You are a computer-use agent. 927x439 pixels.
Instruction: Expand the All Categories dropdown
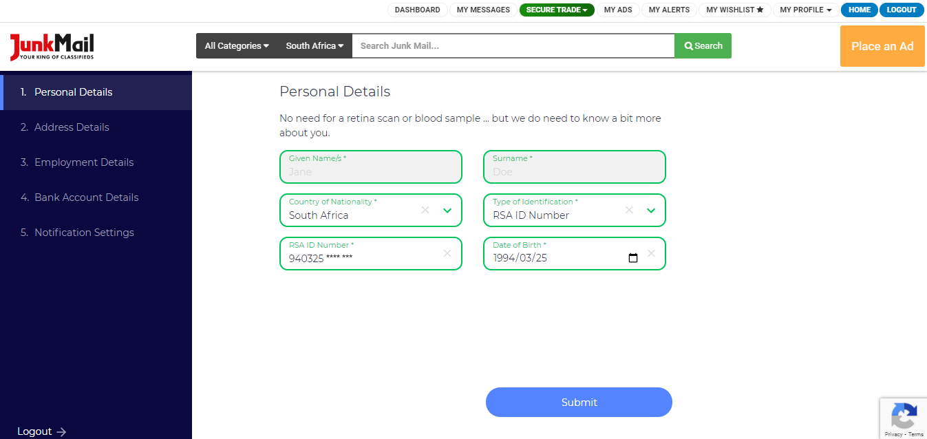pos(236,45)
